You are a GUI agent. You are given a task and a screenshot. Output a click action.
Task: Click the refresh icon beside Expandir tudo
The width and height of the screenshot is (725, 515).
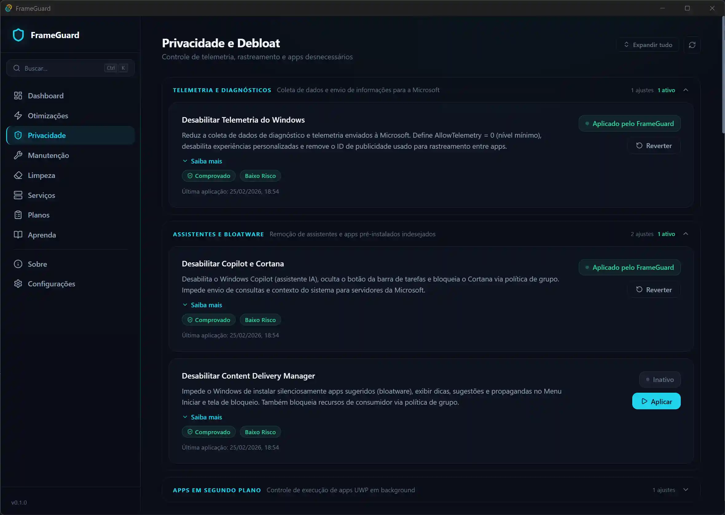point(692,45)
